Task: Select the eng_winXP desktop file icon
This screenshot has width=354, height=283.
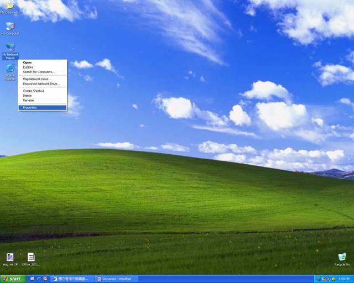Action: [x=10, y=259]
